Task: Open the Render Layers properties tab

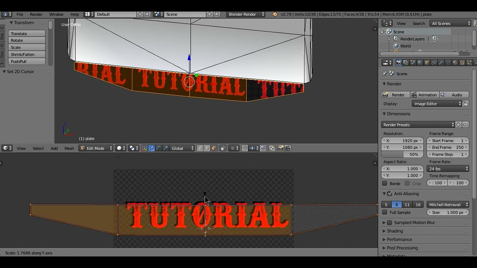Action: coord(406,63)
